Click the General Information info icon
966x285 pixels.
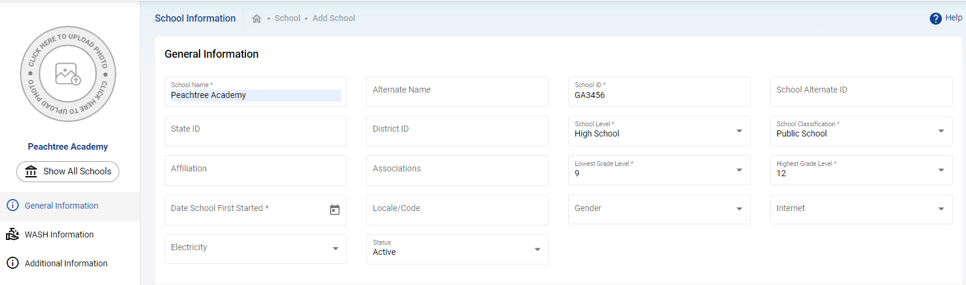pos(13,205)
